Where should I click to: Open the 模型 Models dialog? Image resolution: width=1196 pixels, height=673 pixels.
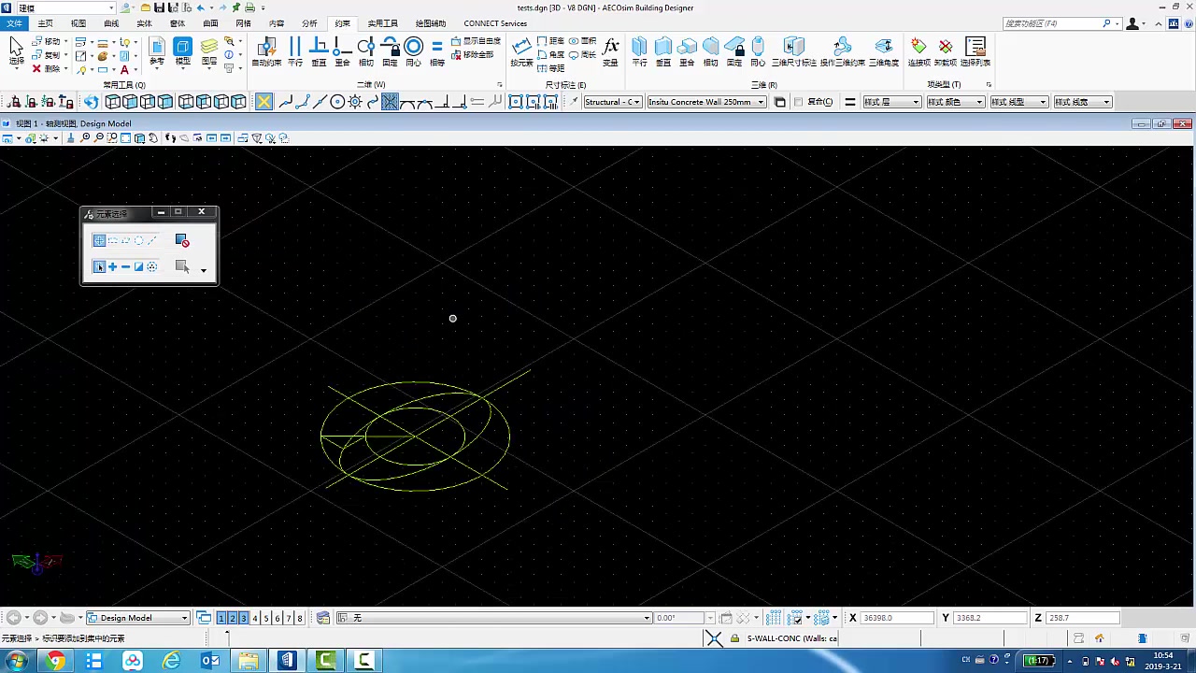click(183, 47)
